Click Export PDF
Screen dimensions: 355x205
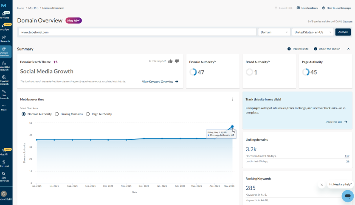(284, 8)
